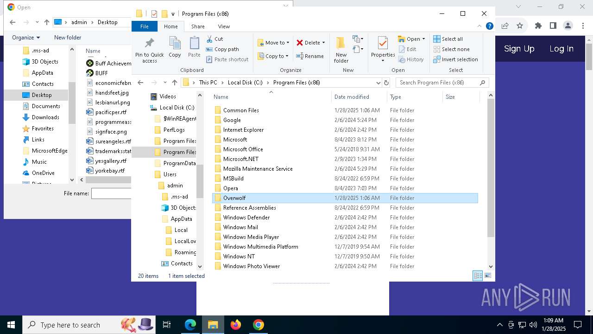The image size is (593, 334).
Task: Click the History button in the ribbon
Action: coord(410,59)
